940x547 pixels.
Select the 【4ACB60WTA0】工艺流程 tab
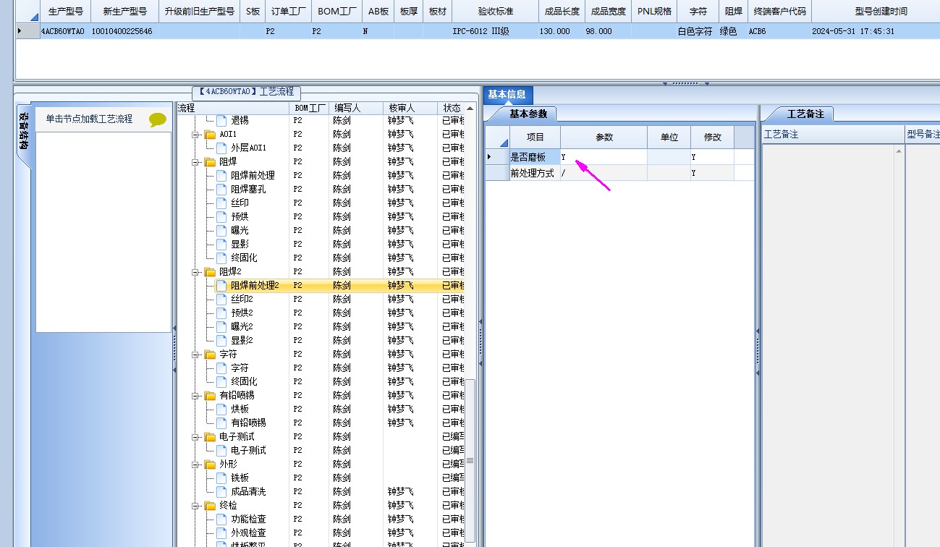point(246,93)
